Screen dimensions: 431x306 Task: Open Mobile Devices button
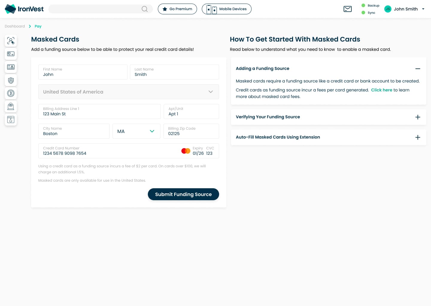[x=227, y=9]
